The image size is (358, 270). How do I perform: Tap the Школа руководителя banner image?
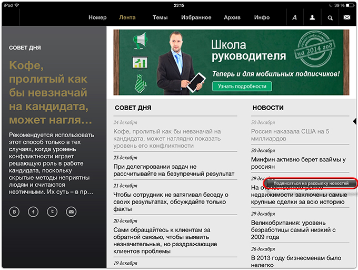click(230, 62)
